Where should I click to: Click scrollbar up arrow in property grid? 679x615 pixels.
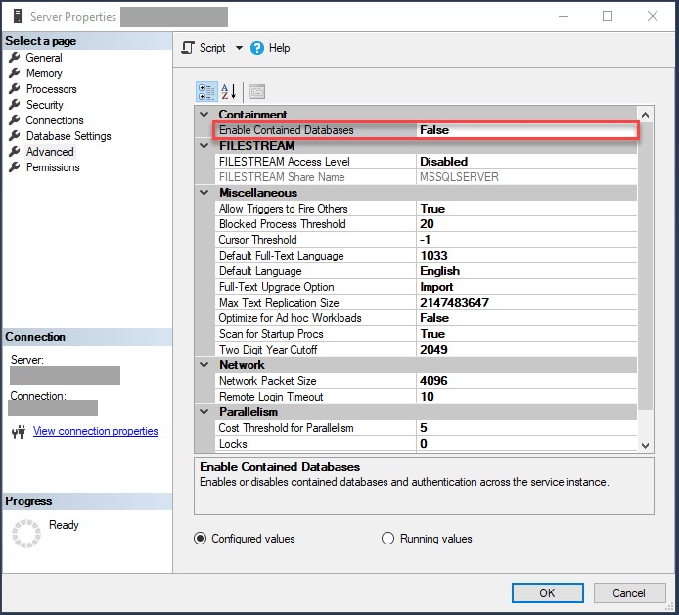(x=645, y=115)
